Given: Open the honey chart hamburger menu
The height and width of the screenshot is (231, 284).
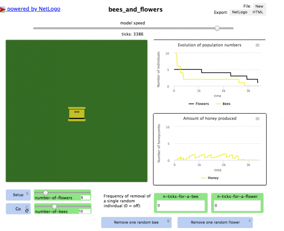Looking at the screenshot, I should (x=257, y=119).
